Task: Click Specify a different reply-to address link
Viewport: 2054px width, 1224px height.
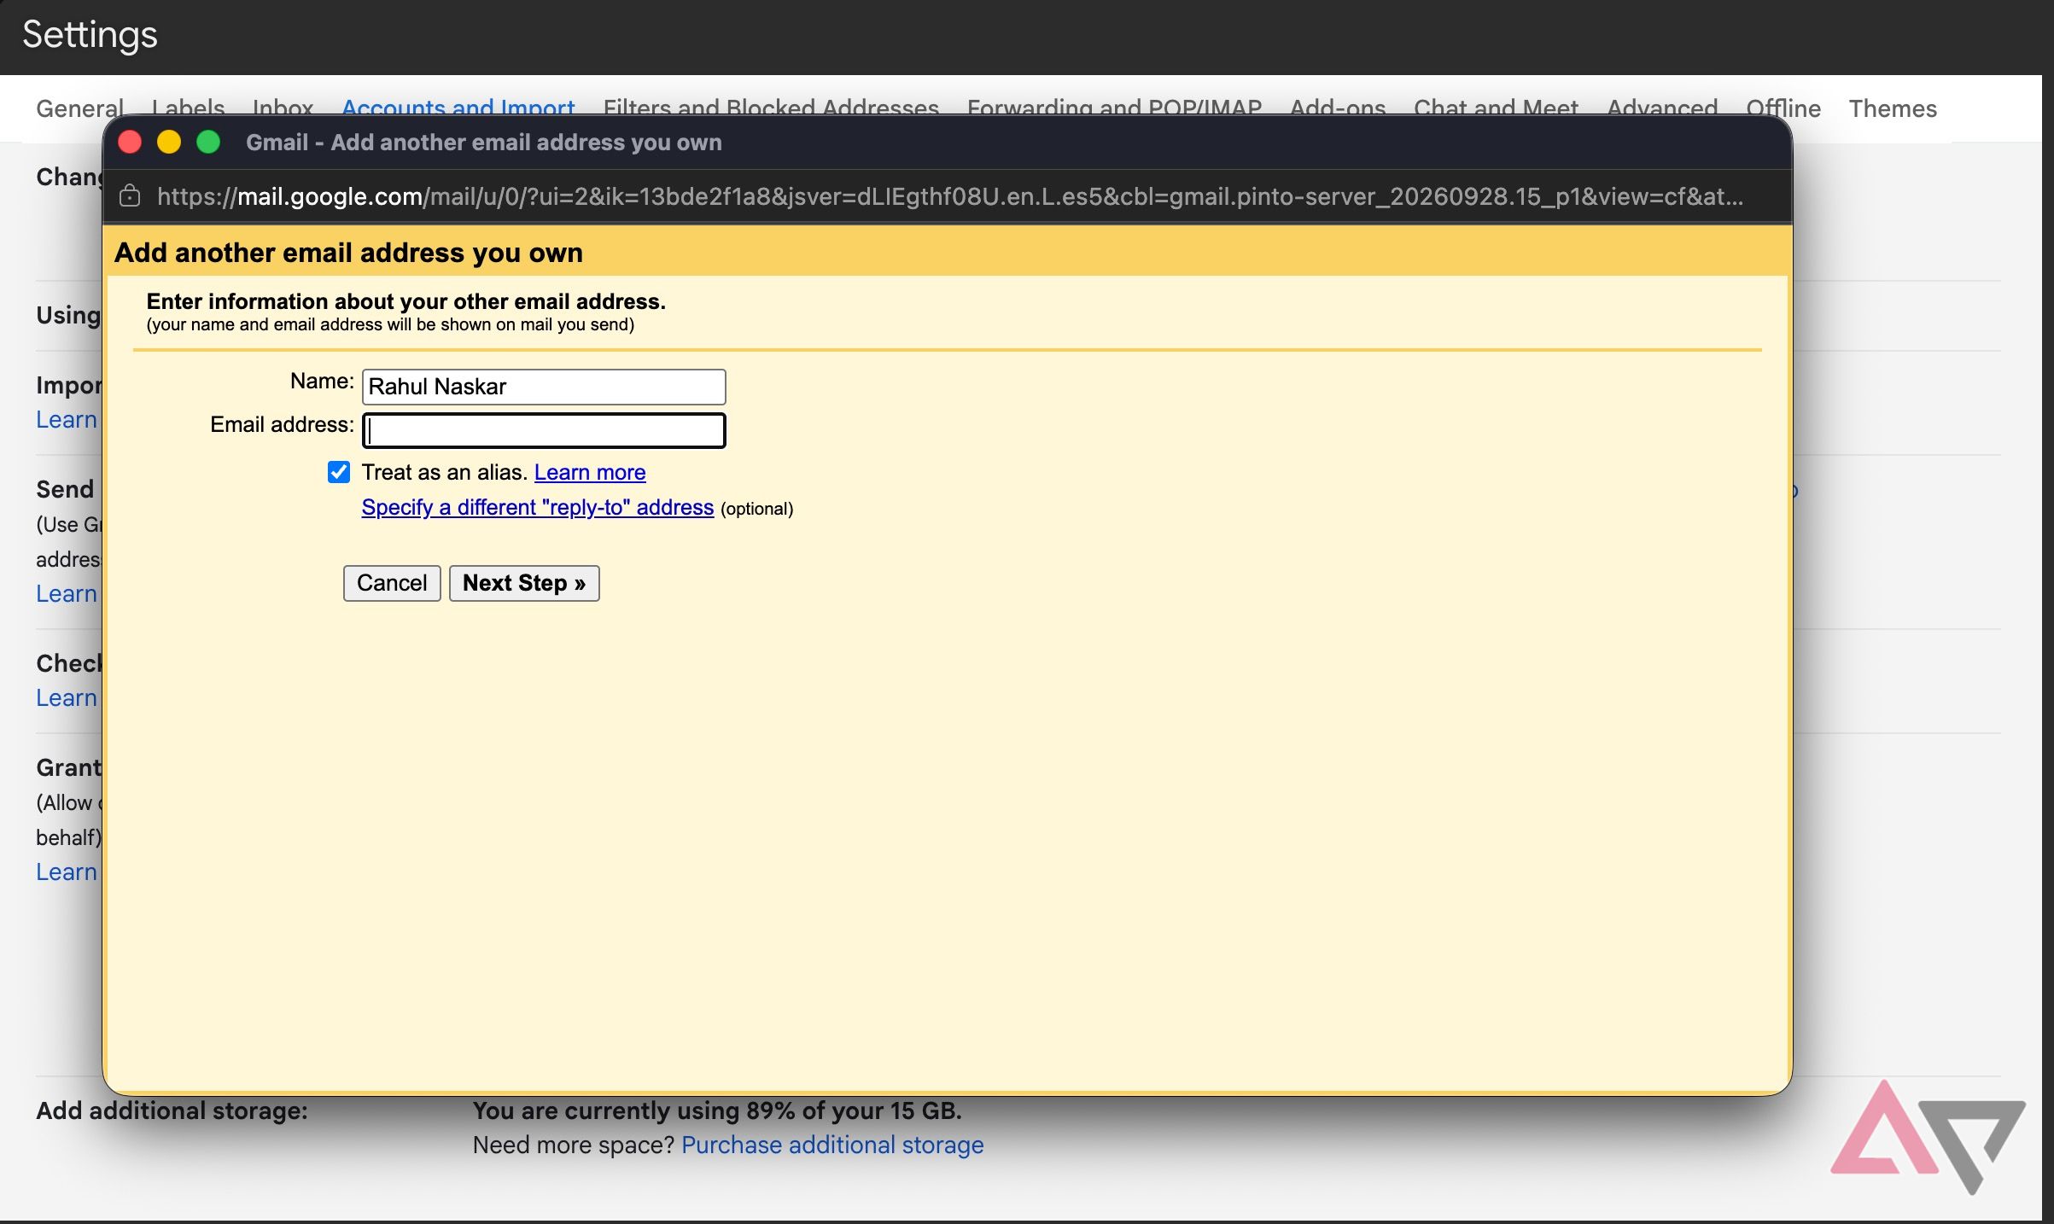Action: coord(538,507)
